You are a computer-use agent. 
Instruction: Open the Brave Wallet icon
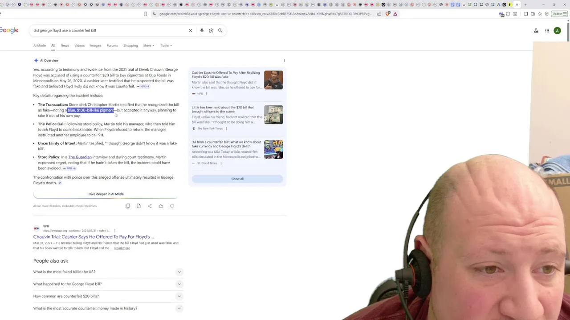(x=533, y=14)
